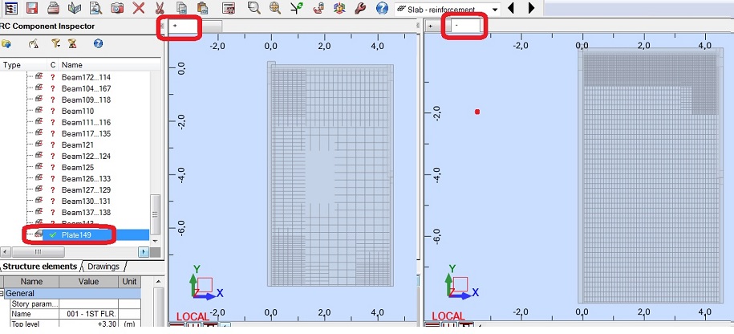Click the red LOCAL label in right view
Image resolution: width=734 pixels, height=334 pixels.
point(448,316)
